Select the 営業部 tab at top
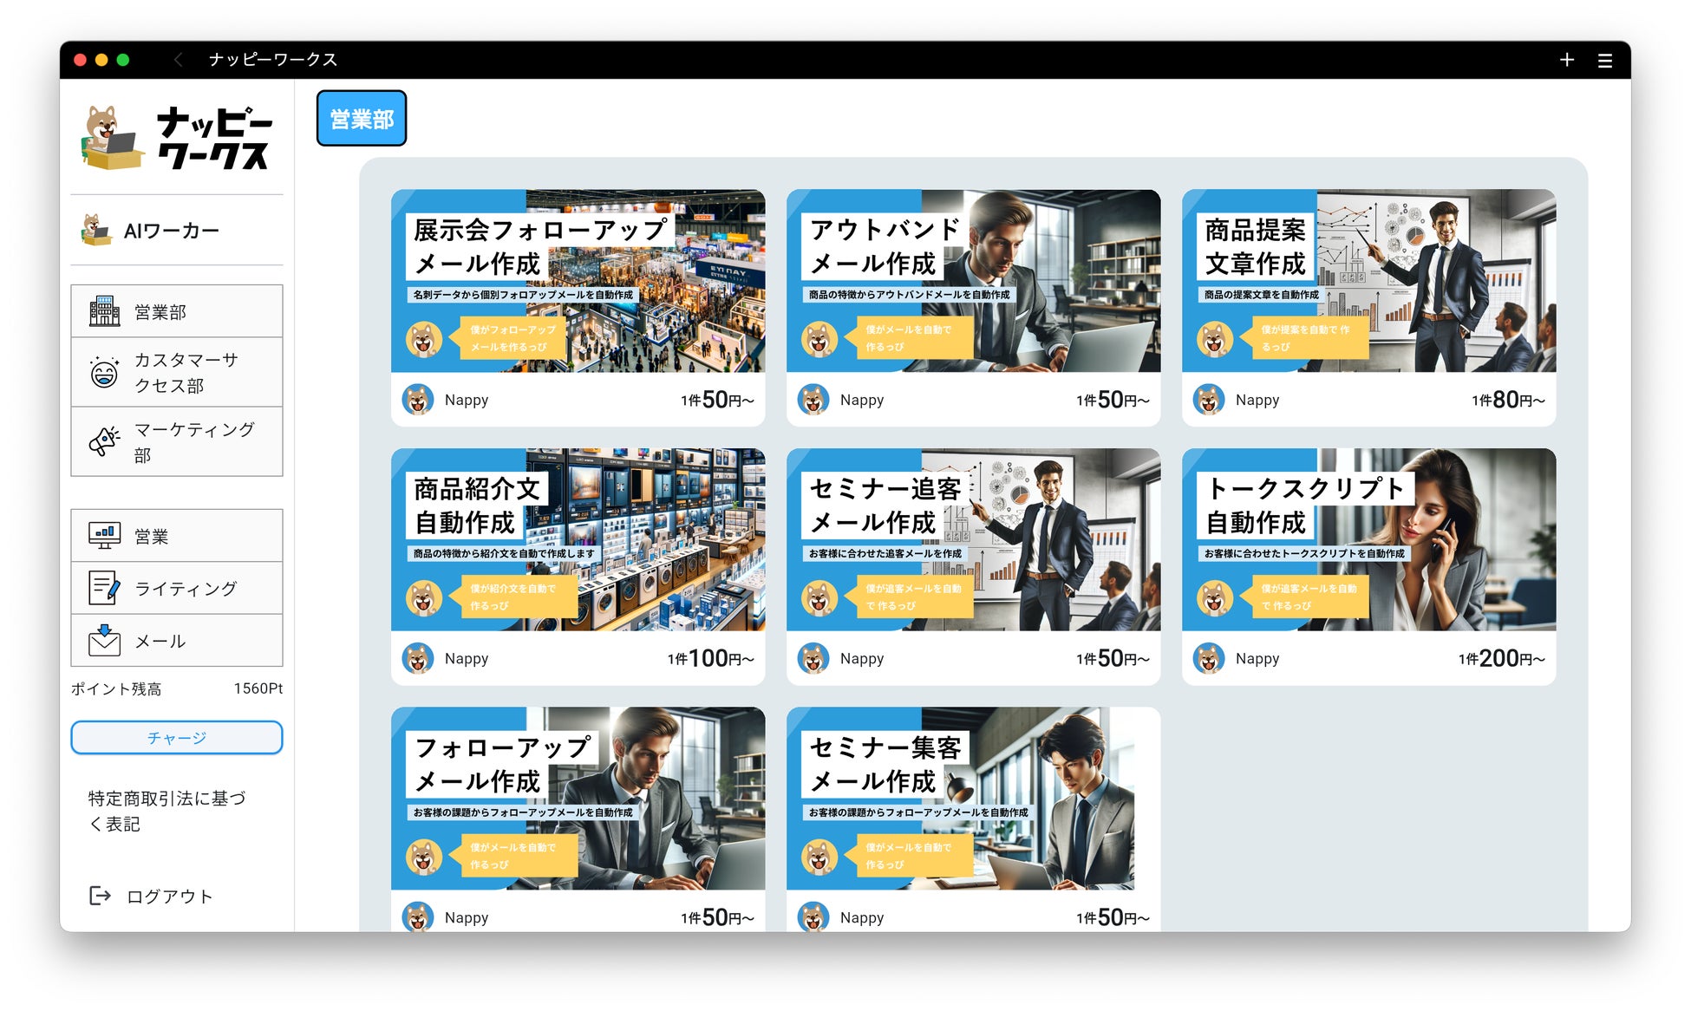Screen dimensions: 1691x1011 pyautogui.click(x=361, y=119)
